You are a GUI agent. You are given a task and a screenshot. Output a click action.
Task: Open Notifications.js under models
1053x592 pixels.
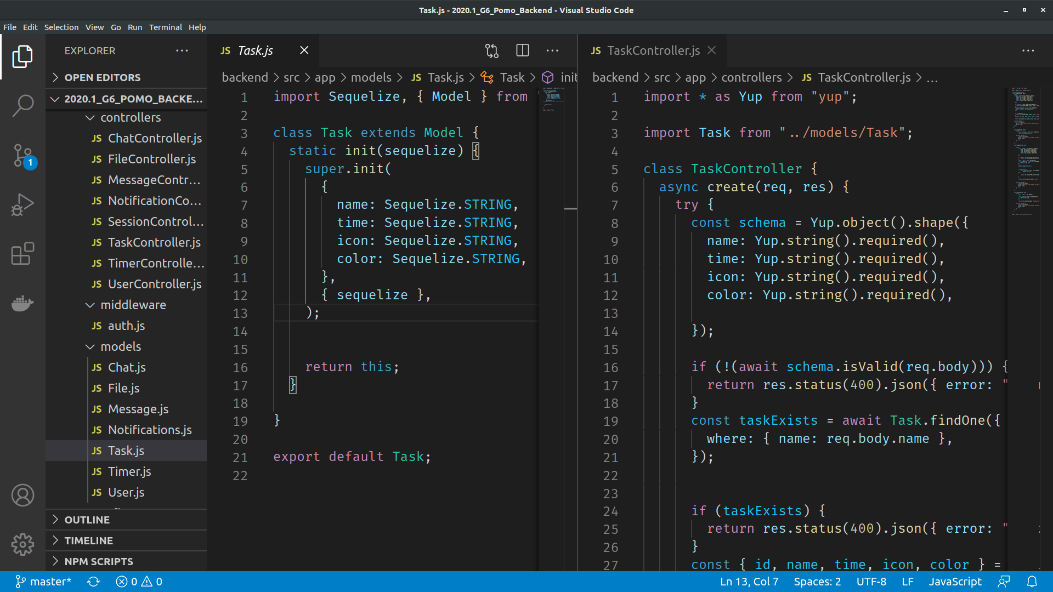(x=126, y=430)
